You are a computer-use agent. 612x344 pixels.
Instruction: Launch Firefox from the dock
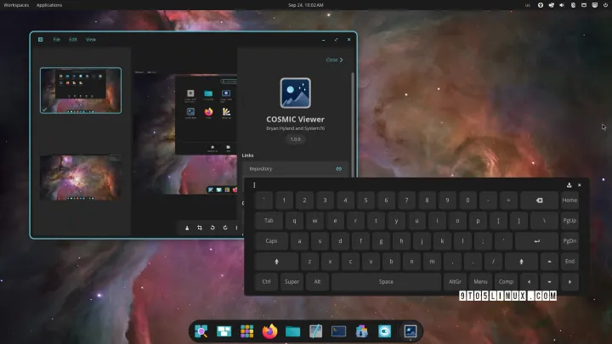click(x=269, y=331)
